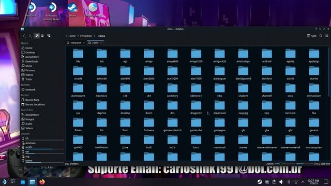Select the atari2600 folder

click(x=149, y=73)
